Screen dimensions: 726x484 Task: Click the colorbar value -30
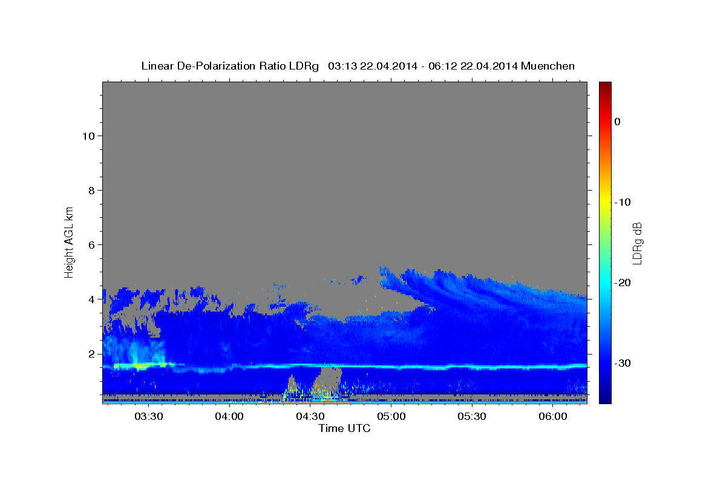(x=623, y=363)
